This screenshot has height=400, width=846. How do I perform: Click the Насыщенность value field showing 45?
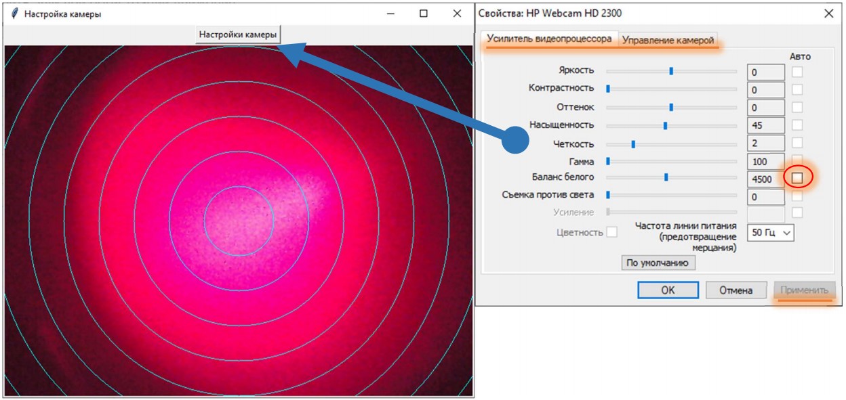pyautogui.click(x=766, y=125)
